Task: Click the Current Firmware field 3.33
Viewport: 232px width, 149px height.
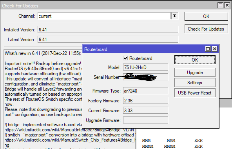Action: 145,110
